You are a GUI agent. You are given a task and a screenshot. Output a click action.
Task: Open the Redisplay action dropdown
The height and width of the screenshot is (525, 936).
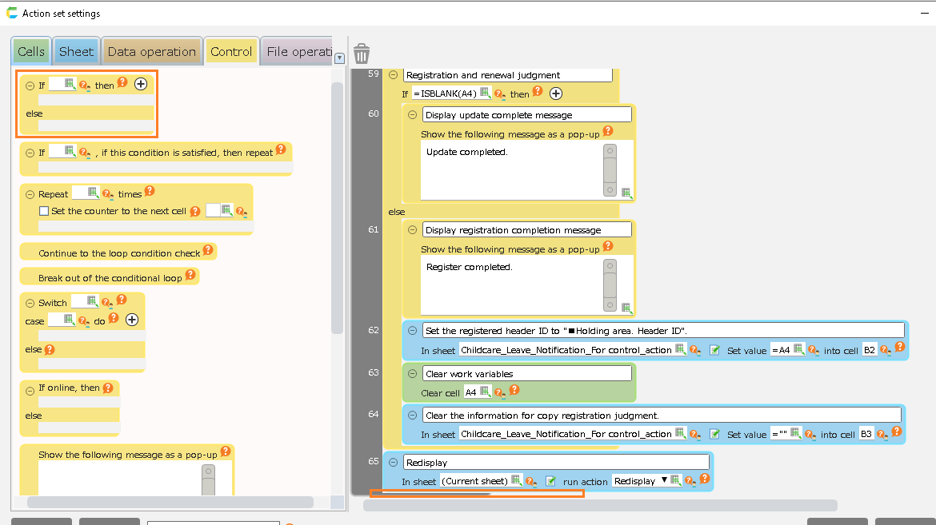tap(664, 480)
